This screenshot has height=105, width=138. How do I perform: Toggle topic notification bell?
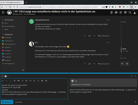click(x=127, y=64)
